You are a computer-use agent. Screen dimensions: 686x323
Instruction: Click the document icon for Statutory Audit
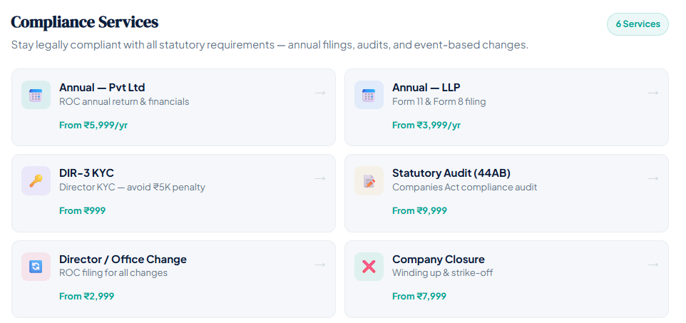click(369, 180)
